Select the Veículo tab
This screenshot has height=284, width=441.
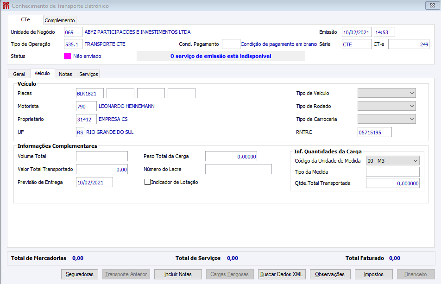[x=42, y=73]
